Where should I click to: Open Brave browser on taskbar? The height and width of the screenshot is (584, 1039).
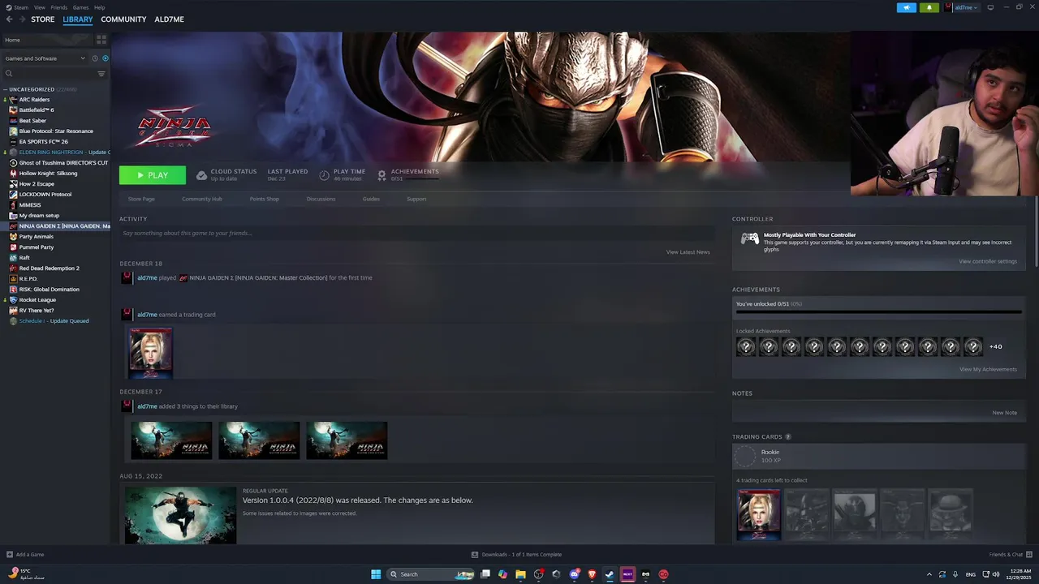tap(592, 574)
